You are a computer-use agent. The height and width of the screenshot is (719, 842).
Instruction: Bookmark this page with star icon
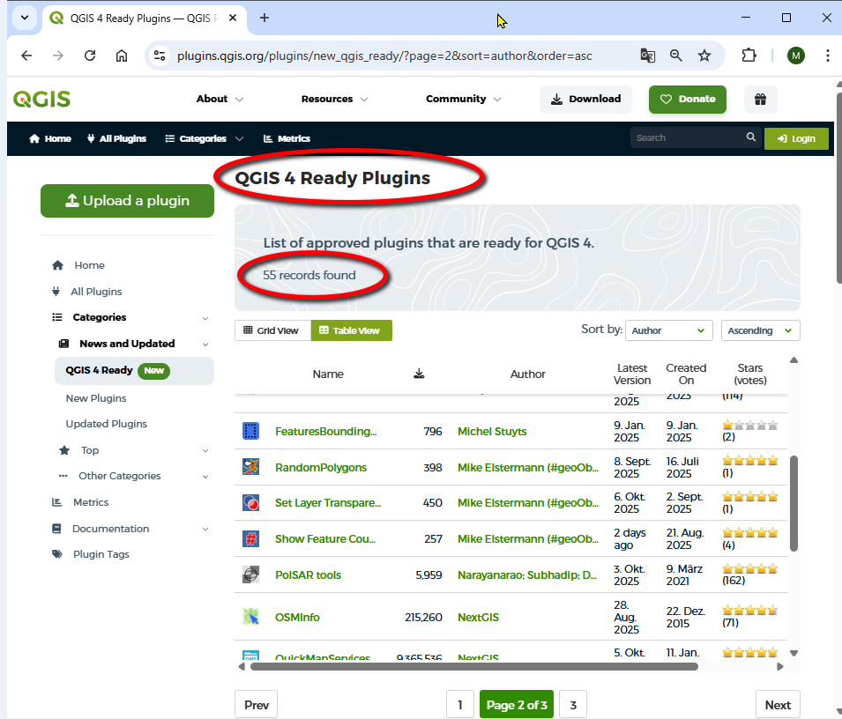[x=704, y=56]
